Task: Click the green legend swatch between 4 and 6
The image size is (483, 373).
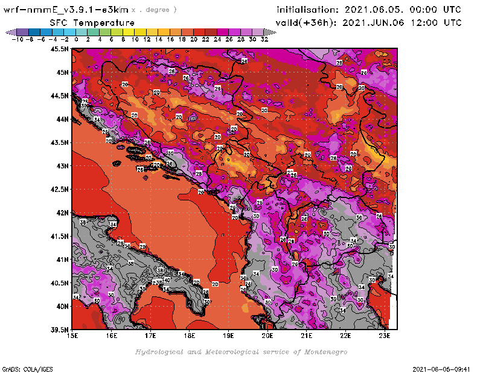Action: pyautogui.click(x=105, y=32)
